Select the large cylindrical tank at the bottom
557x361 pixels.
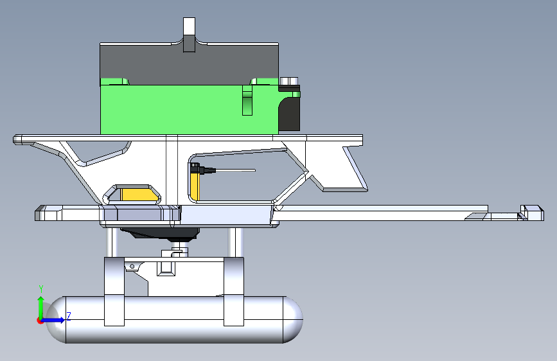(x=174, y=320)
